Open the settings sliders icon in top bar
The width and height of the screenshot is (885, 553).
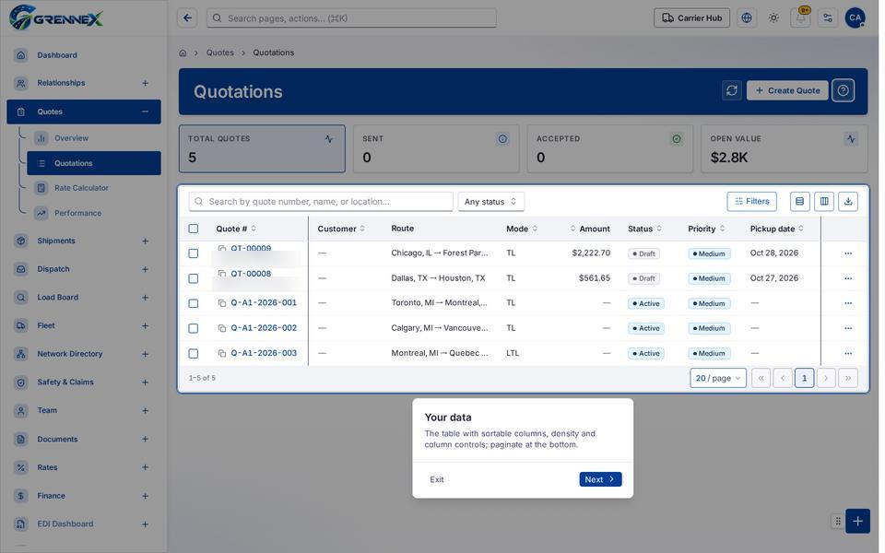point(828,18)
